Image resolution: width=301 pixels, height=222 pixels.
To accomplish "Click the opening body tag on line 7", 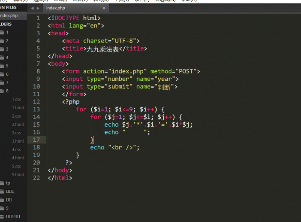I will pyautogui.click(x=58, y=64).
